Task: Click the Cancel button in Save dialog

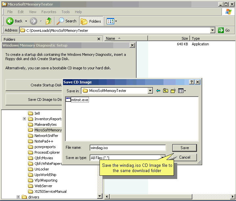Action: 184,157
